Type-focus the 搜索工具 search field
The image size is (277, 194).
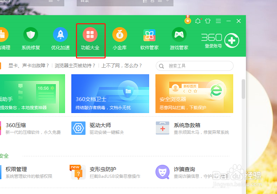coord(194,66)
